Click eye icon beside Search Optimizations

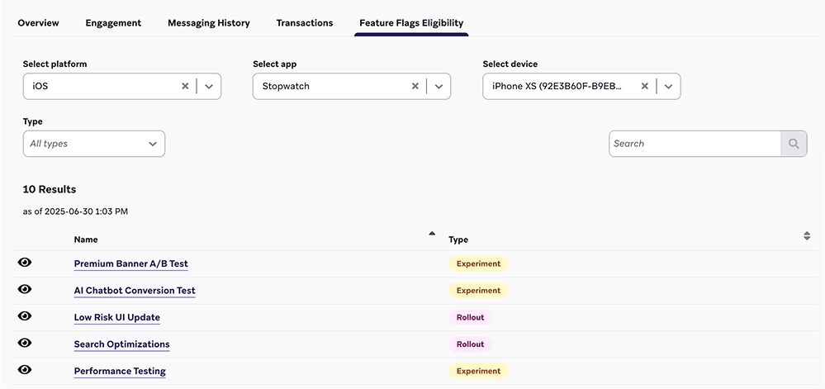pyautogui.click(x=25, y=343)
